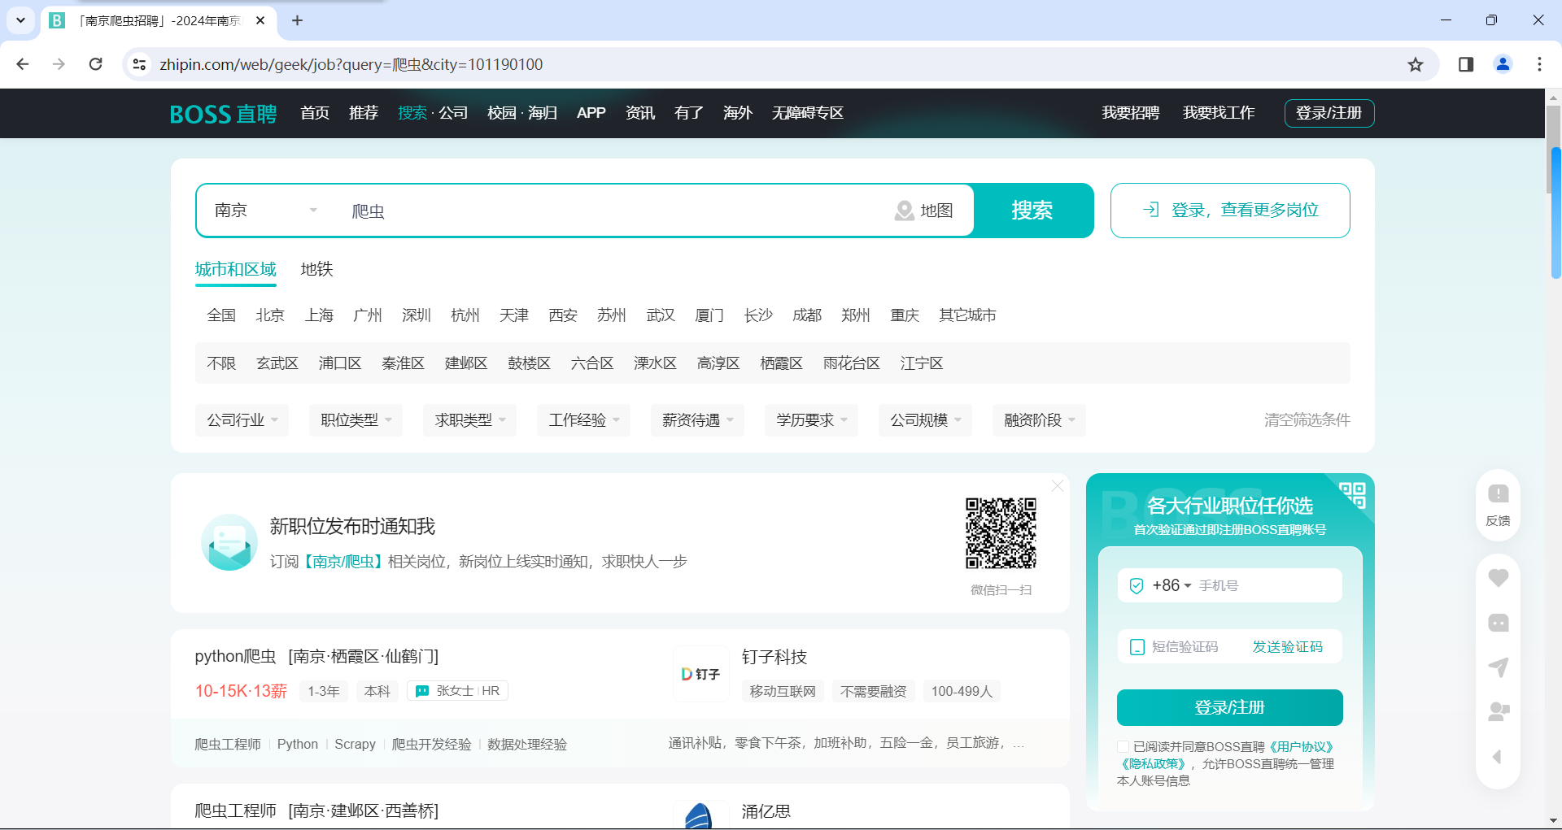Click the 搜索 search button
1562x830 pixels.
1032,211
